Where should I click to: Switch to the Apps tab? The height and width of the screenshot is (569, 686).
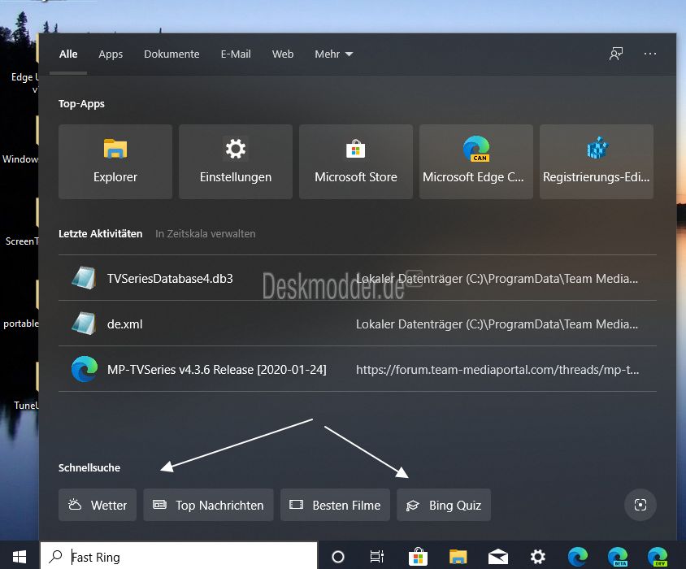tap(111, 54)
